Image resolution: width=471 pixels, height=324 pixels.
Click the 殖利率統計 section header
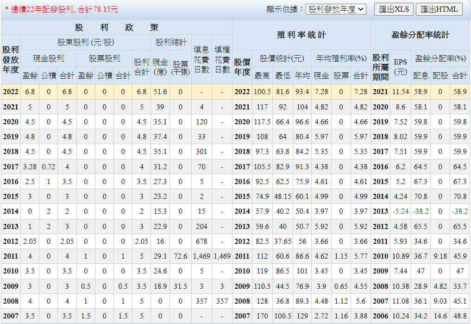pos(301,35)
